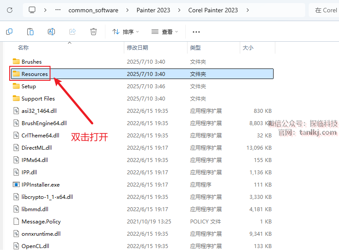Select the Support Files folder name
This screenshot has width=339, height=252.
(x=38, y=99)
